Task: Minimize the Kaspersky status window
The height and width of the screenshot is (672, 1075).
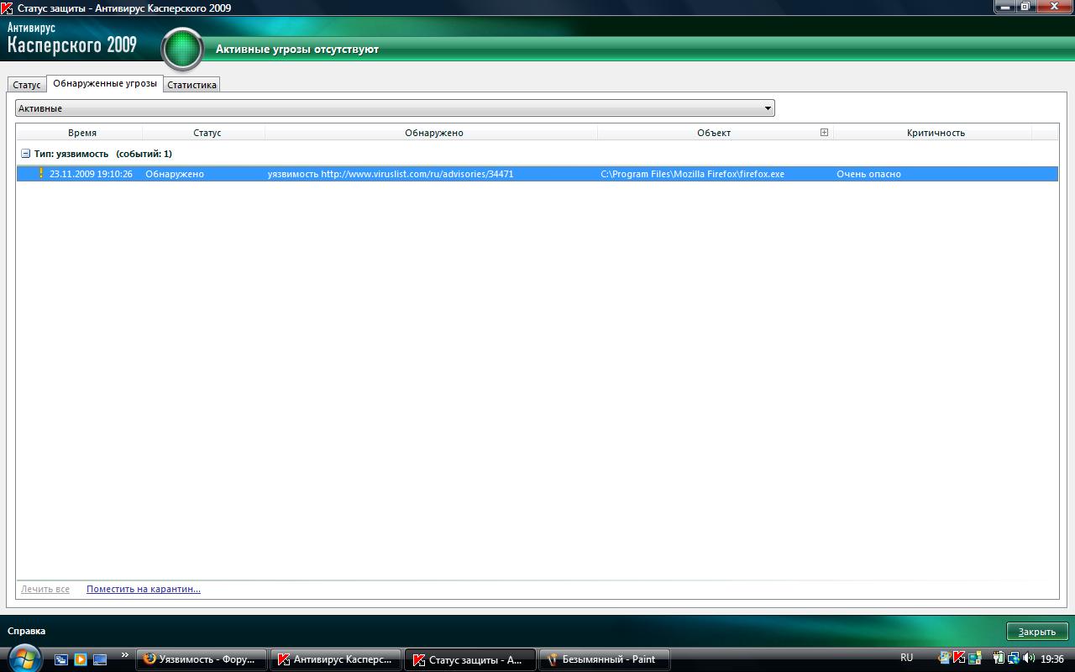Action: pyautogui.click(x=1004, y=7)
